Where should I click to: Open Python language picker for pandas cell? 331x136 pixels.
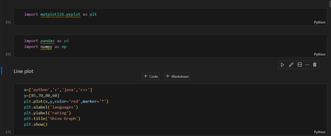pos(320,54)
